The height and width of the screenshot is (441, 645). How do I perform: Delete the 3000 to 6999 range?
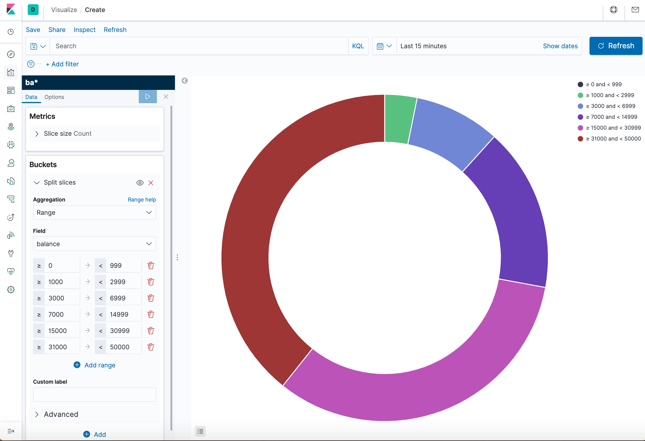(151, 298)
